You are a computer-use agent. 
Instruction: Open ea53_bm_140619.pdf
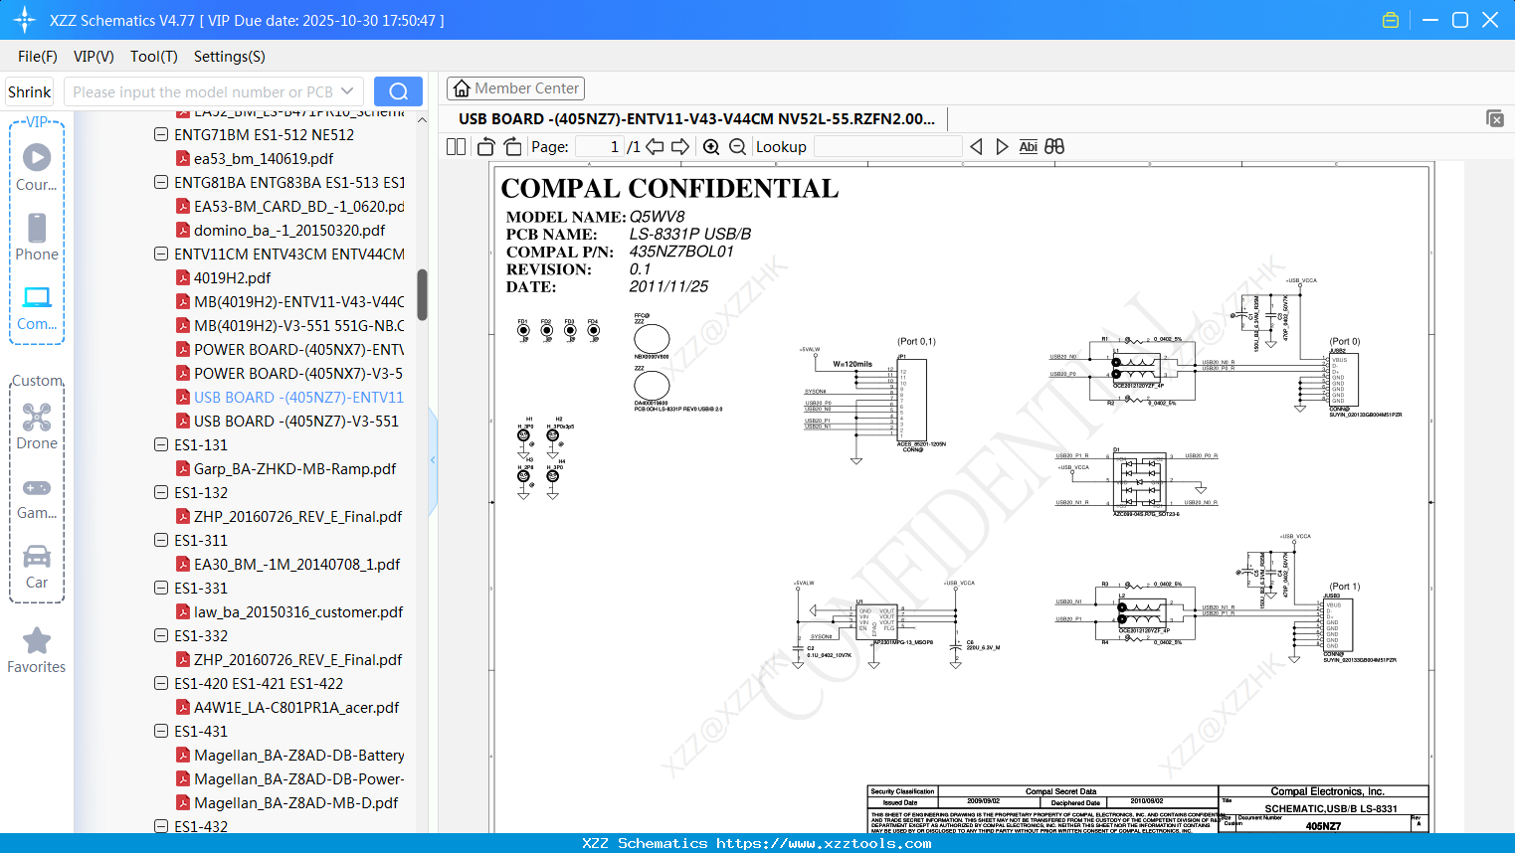tap(264, 158)
